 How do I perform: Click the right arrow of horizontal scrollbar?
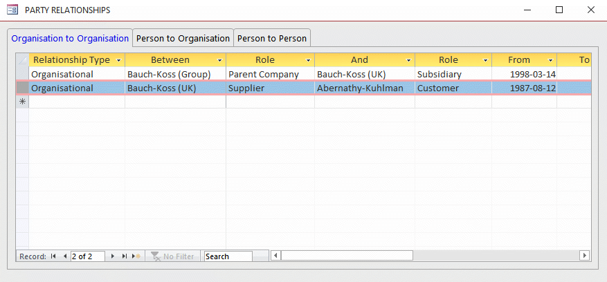[x=585, y=256]
